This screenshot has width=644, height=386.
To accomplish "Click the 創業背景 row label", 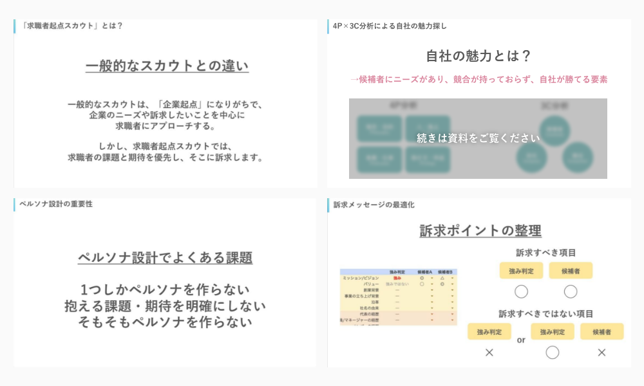I will click(372, 290).
